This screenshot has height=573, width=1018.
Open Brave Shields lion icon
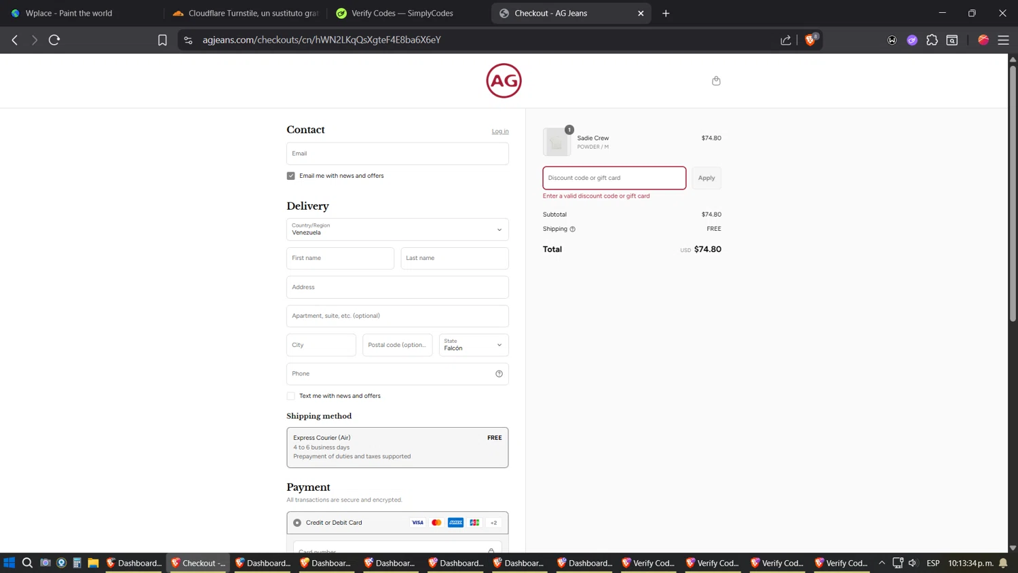tap(810, 39)
